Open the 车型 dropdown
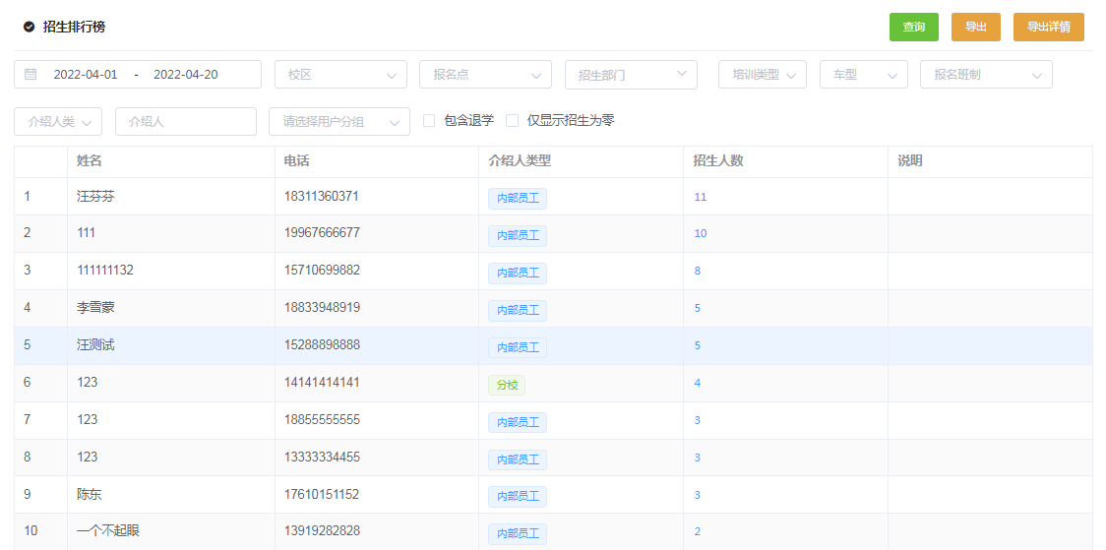 click(863, 74)
